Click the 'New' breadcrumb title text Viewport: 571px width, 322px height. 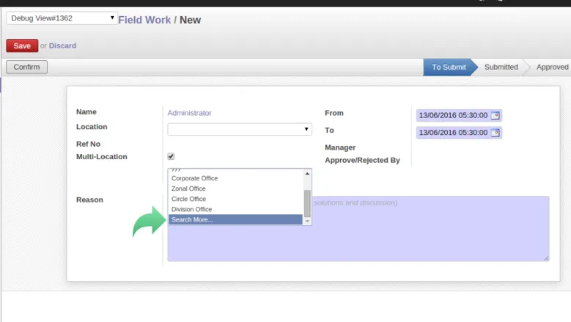tap(190, 20)
